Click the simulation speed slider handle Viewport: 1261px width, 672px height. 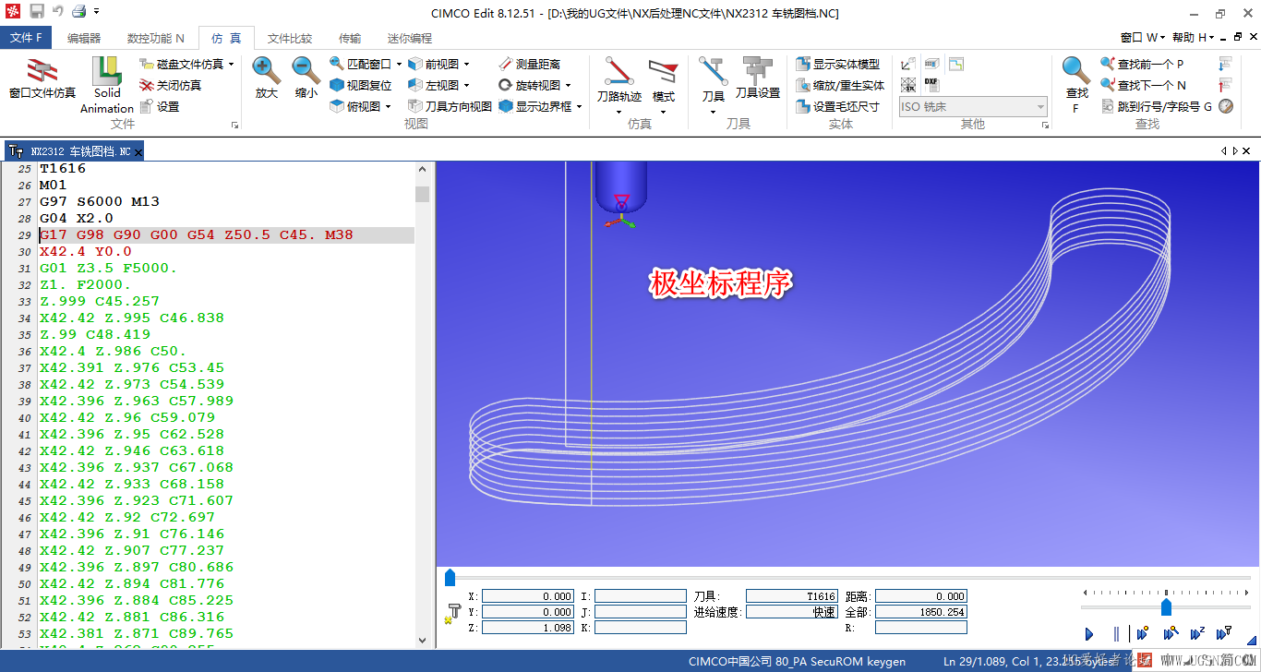(x=1166, y=606)
